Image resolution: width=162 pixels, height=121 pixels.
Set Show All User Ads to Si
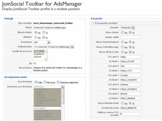click(130, 52)
